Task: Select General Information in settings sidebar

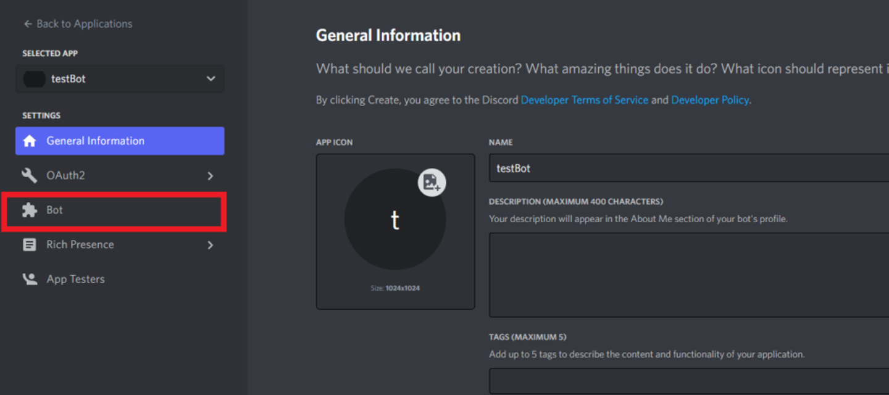Action: (x=96, y=141)
